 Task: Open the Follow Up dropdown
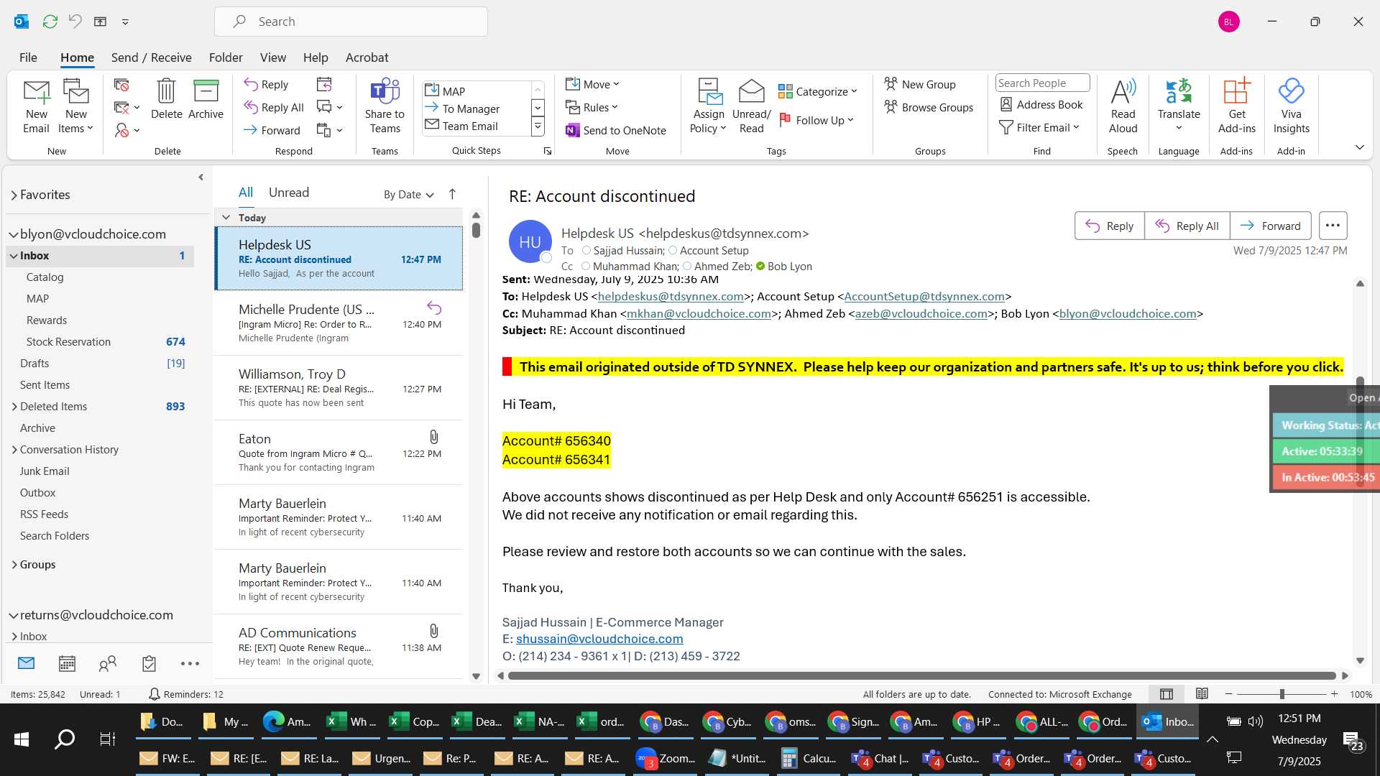(x=816, y=120)
